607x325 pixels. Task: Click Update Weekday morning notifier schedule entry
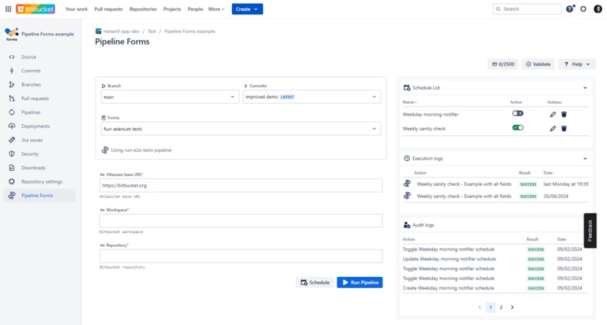click(x=449, y=259)
